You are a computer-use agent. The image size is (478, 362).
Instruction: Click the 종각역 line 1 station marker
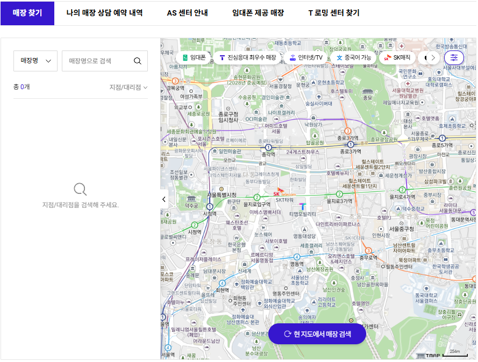point(268,147)
